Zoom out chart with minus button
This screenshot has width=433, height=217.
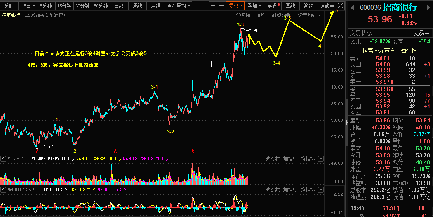coord(221,5)
